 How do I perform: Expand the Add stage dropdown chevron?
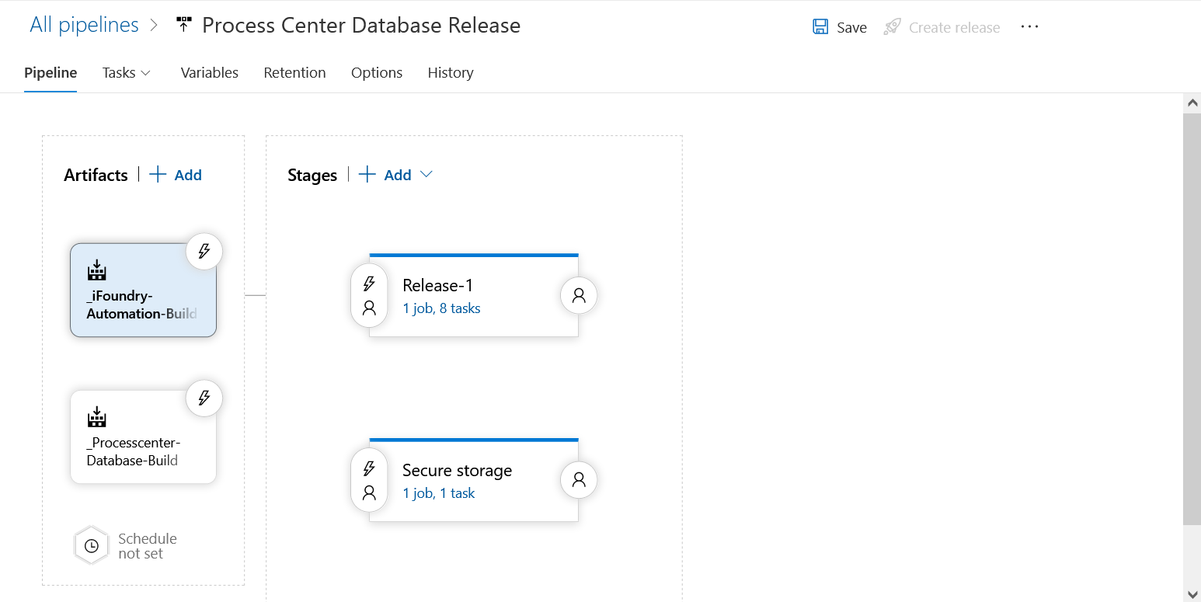click(426, 175)
